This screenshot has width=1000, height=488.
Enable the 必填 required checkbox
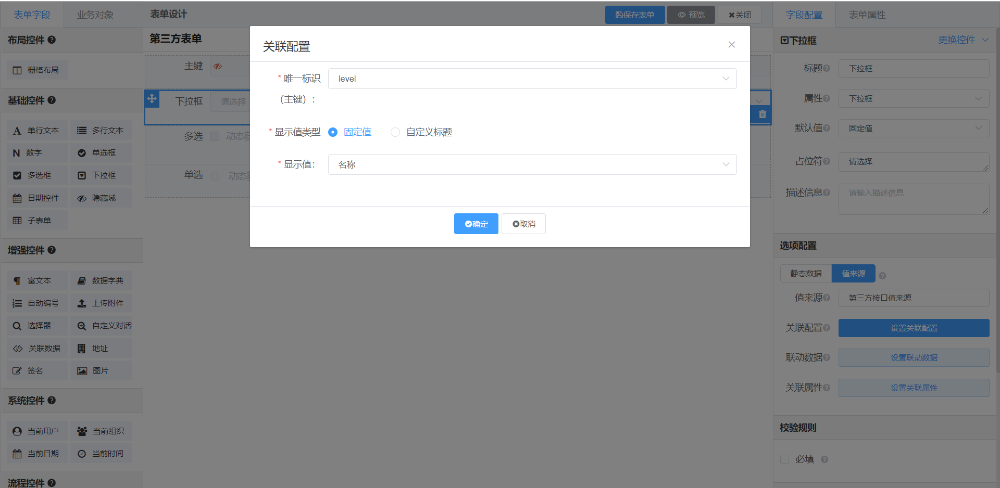click(x=784, y=459)
